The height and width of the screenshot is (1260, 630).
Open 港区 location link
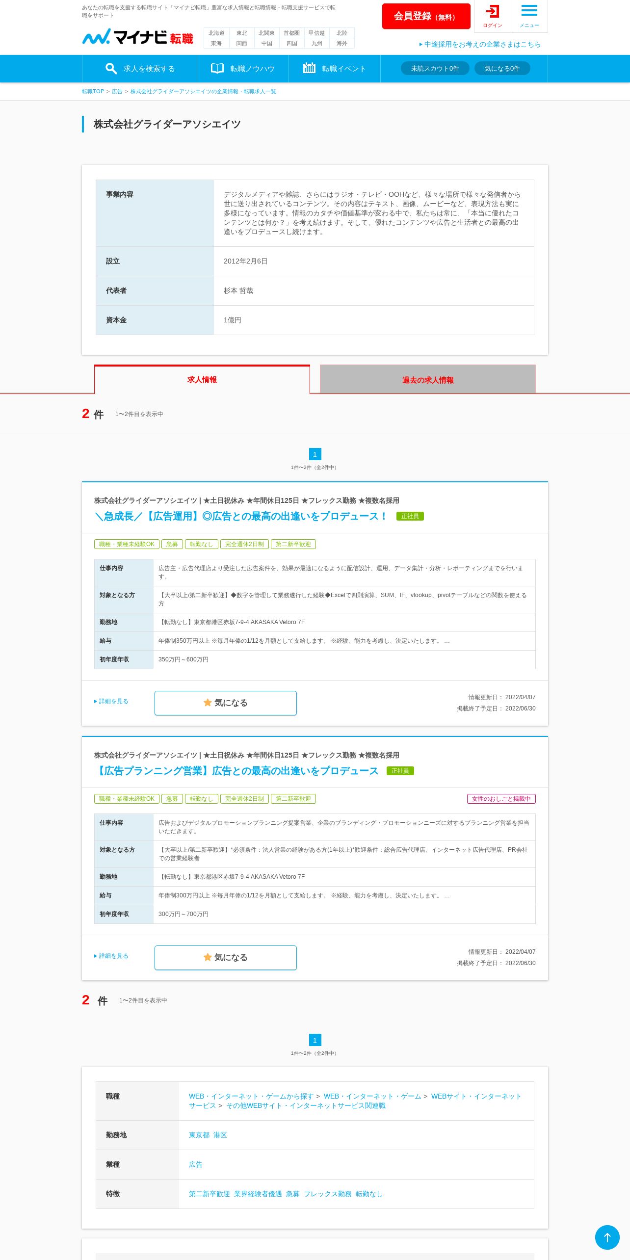220,1135
